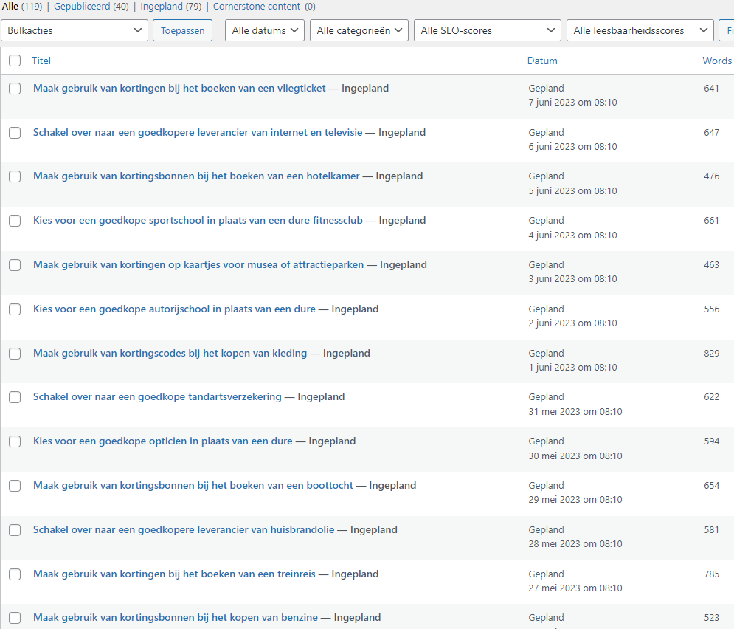Open post about kortingsbonnen bij boottocht
This screenshot has height=629, width=734.
[193, 485]
